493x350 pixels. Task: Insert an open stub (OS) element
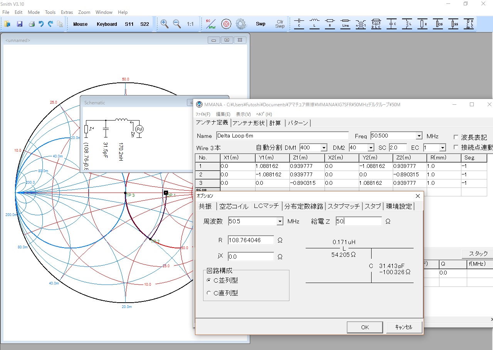[438, 24]
